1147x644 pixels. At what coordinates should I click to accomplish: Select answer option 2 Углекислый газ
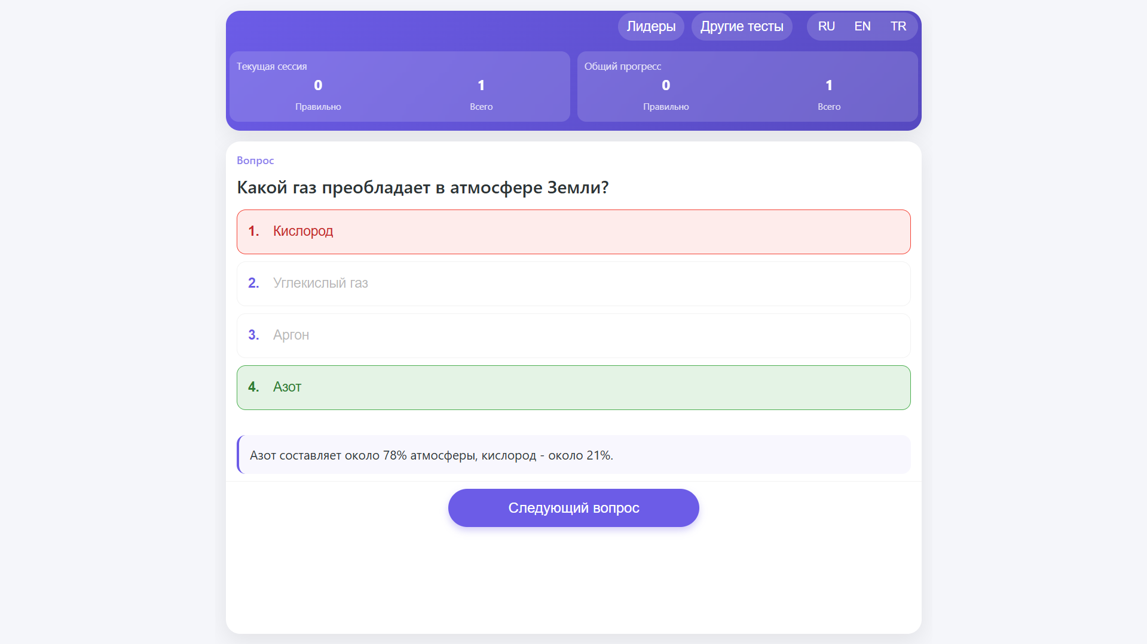click(x=573, y=284)
